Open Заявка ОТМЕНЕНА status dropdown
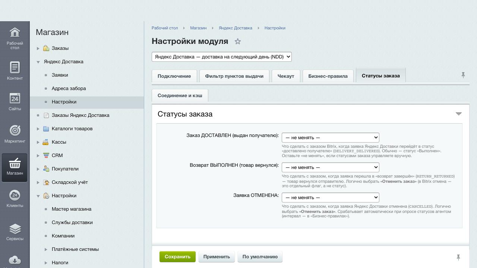Viewport: 477px width, 268px height. 331,197
